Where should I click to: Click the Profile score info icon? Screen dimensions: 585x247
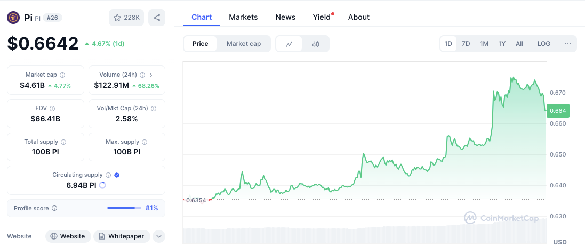pos(54,208)
